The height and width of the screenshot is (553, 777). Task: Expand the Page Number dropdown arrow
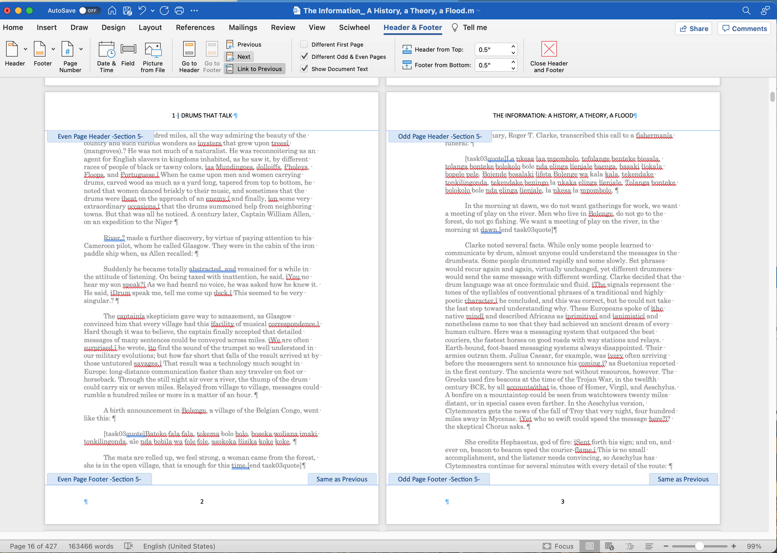81,49
